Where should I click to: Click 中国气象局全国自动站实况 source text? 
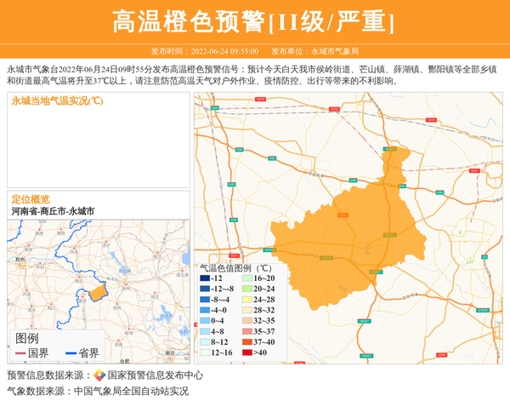coord(131,392)
